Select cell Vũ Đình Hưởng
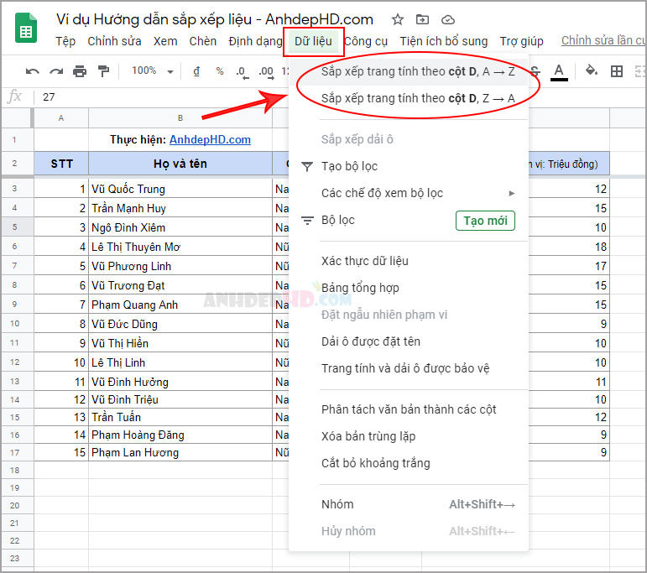This screenshot has width=647, height=573. 180,382
